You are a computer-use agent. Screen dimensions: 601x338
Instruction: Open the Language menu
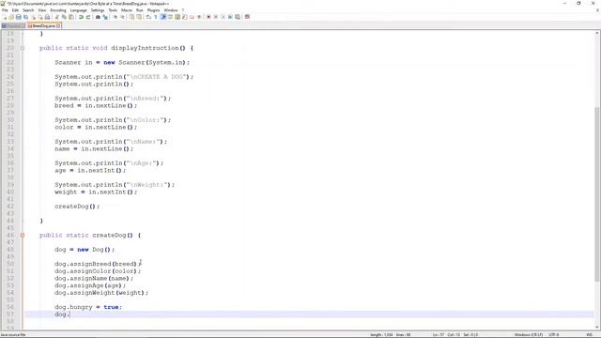point(79,10)
